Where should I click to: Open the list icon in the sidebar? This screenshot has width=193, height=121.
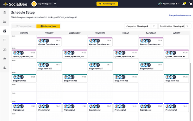point(5,40)
